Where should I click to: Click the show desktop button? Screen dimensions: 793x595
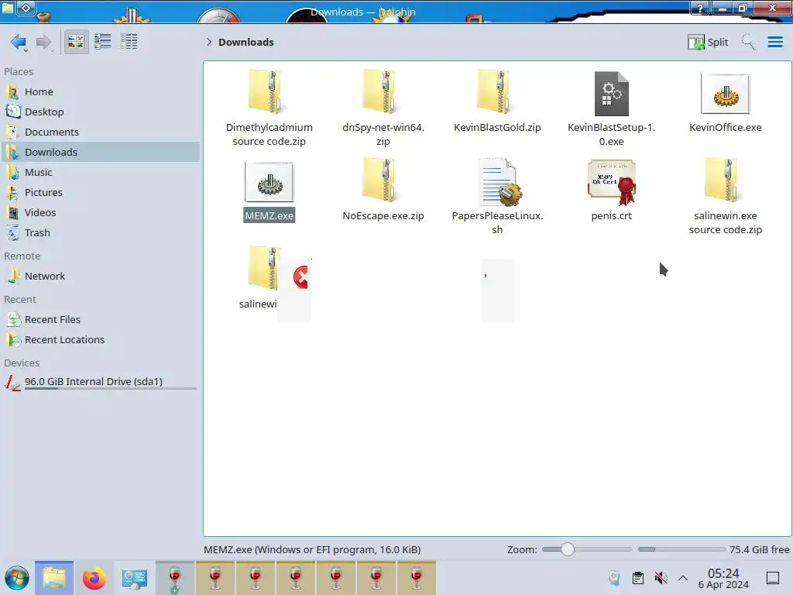(773, 578)
